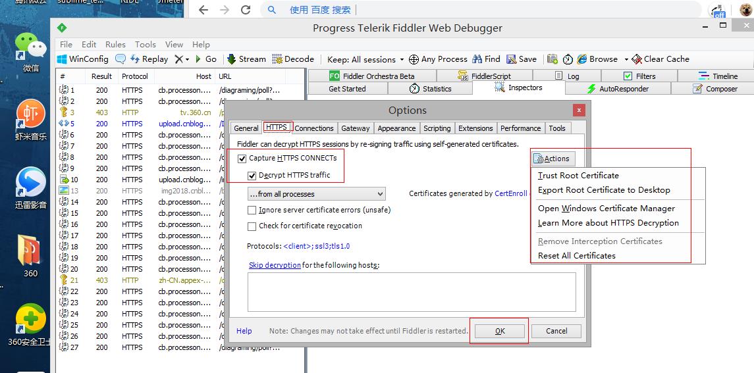Enable Ignore server certificate errors

pyautogui.click(x=252, y=210)
